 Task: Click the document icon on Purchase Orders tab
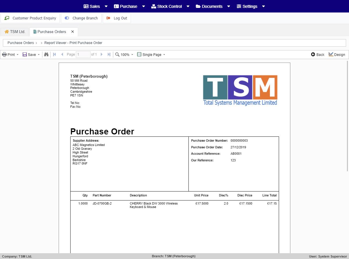[x=35, y=32]
